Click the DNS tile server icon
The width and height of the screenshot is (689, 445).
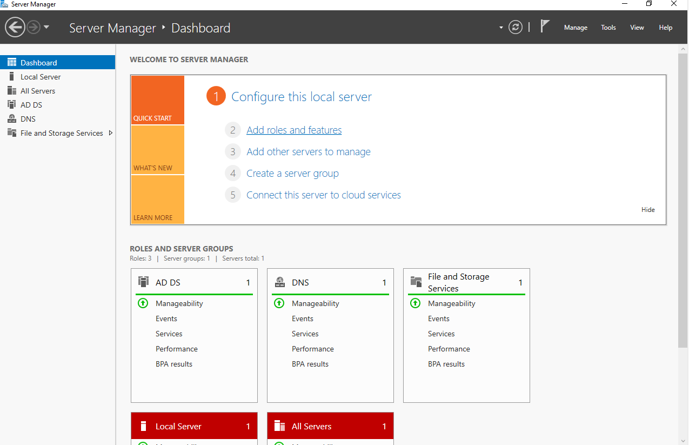pyautogui.click(x=279, y=282)
